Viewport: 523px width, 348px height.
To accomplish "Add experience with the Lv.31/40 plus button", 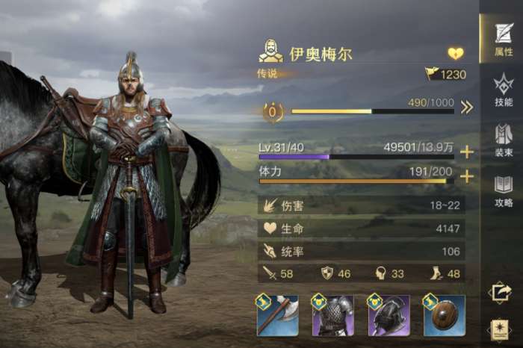I will coord(467,152).
